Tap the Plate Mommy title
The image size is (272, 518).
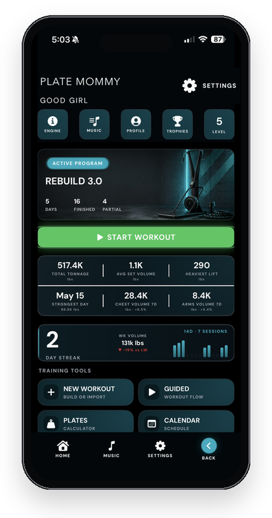click(80, 82)
